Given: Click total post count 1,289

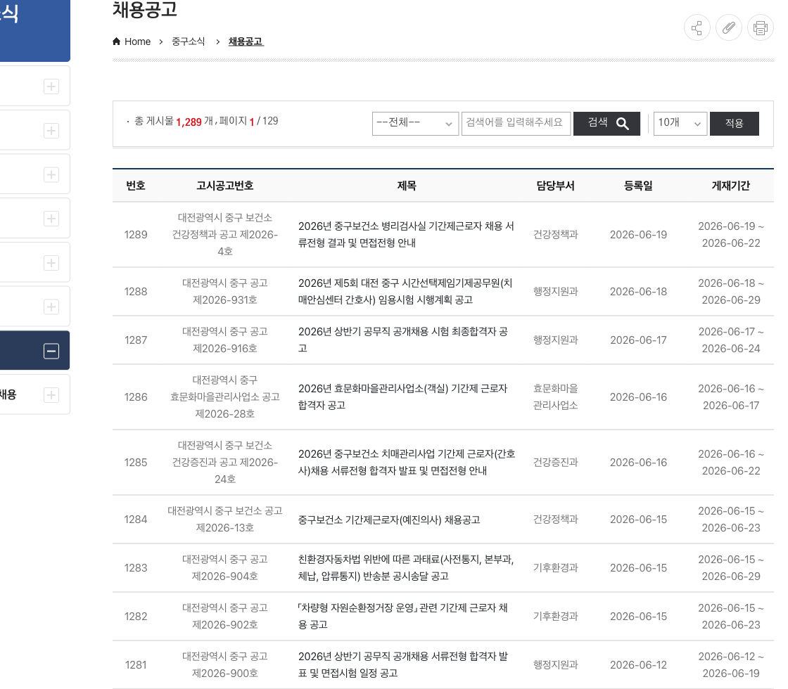Looking at the screenshot, I should (x=189, y=122).
